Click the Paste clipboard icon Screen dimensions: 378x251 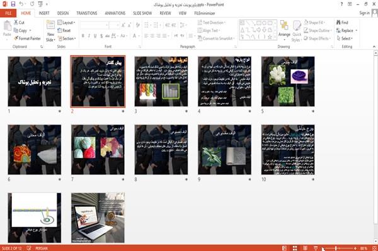pos(7,26)
